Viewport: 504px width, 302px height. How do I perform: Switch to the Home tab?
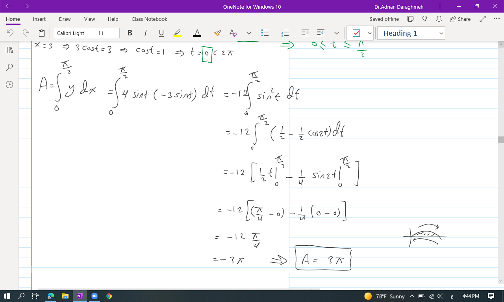[13, 19]
